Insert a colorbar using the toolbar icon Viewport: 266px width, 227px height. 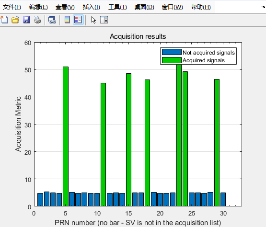click(67, 20)
